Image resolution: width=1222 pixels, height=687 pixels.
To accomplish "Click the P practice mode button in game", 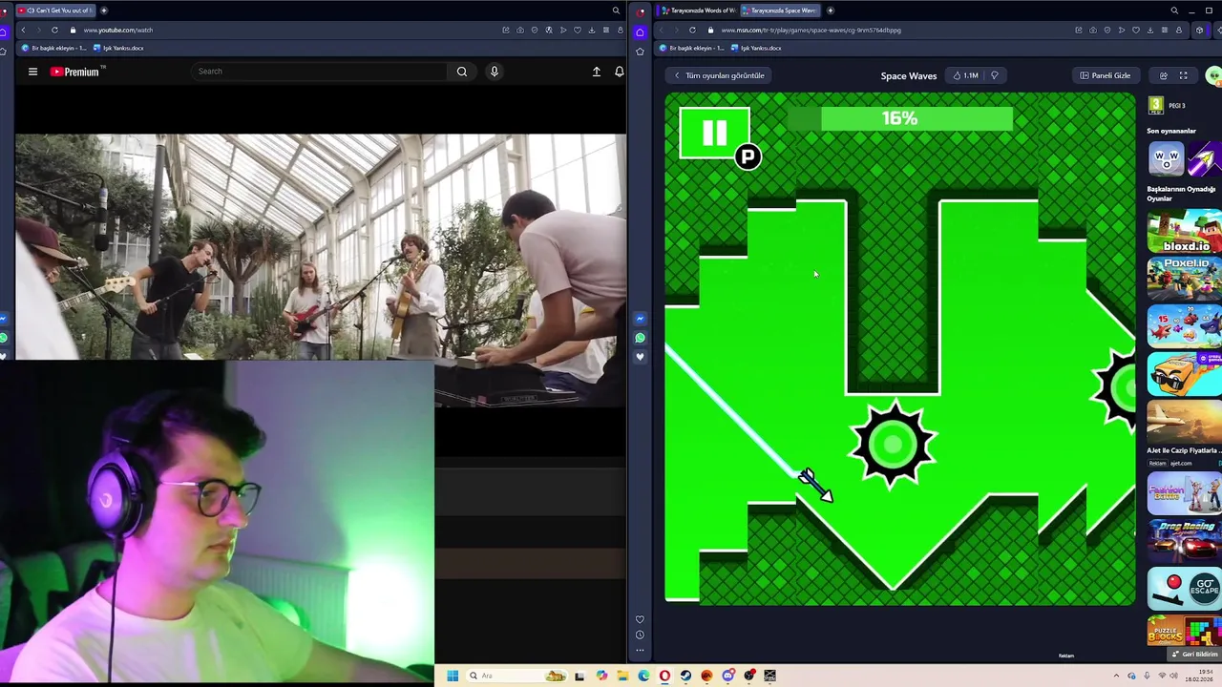I will pyautogui.click(x=748, y=157).
